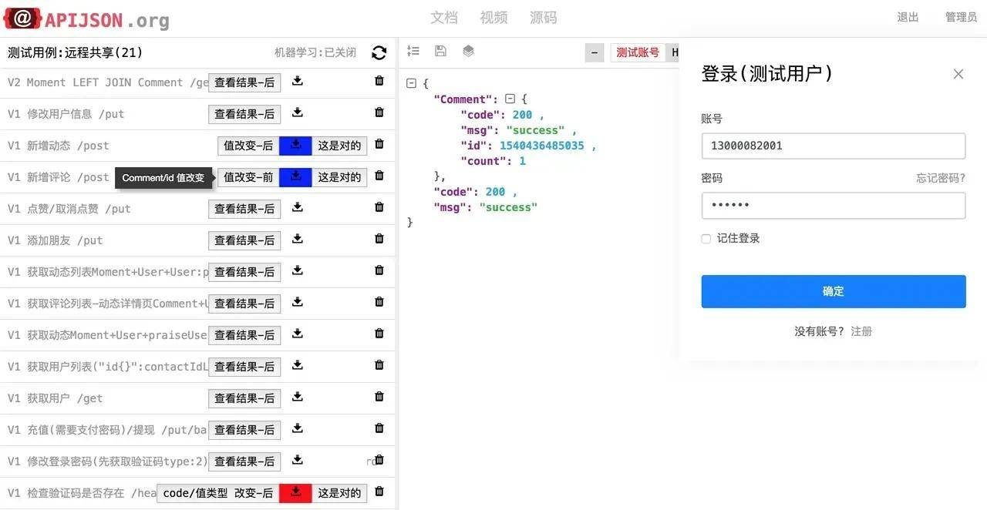This screenshot has height=510, width=987.
Task: Click download icon on 点赞/取消点赞 /put row
Action: [297, 207]
